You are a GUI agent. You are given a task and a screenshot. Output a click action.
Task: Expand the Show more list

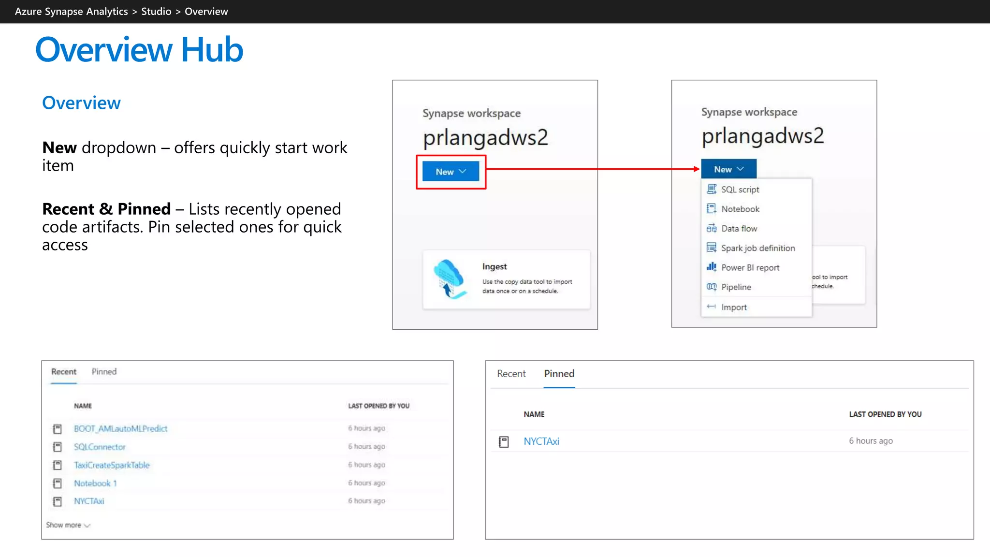[68, 525]
